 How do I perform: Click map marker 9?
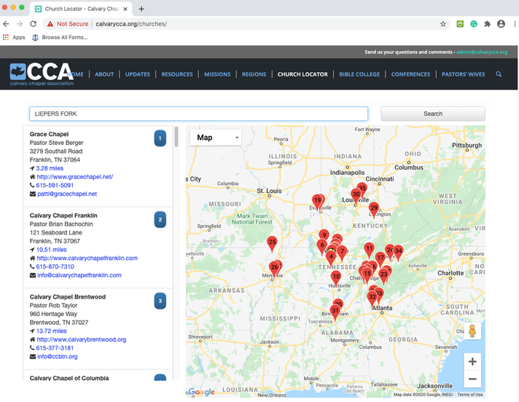click(x=324, y=234)
